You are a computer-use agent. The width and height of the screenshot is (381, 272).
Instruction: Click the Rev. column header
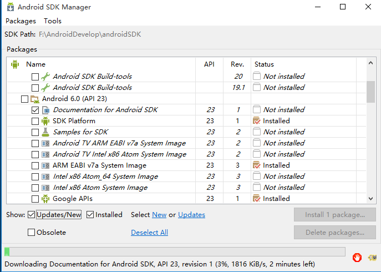pyautogui.click(x=237, y=64)
